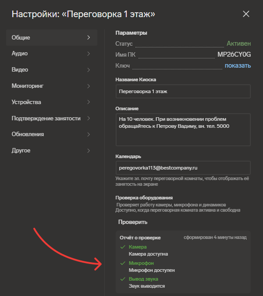Click the chevron arrow beside Аудио
Screen dimensions: 263x296
89,54
